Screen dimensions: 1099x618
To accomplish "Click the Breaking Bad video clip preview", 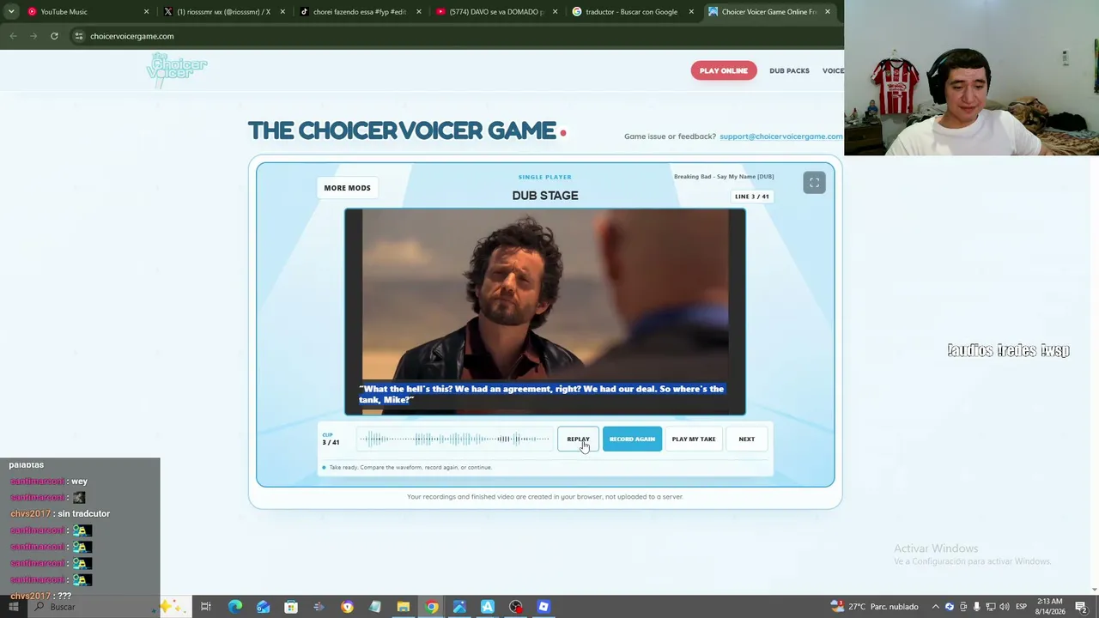I will coord(545,312).
